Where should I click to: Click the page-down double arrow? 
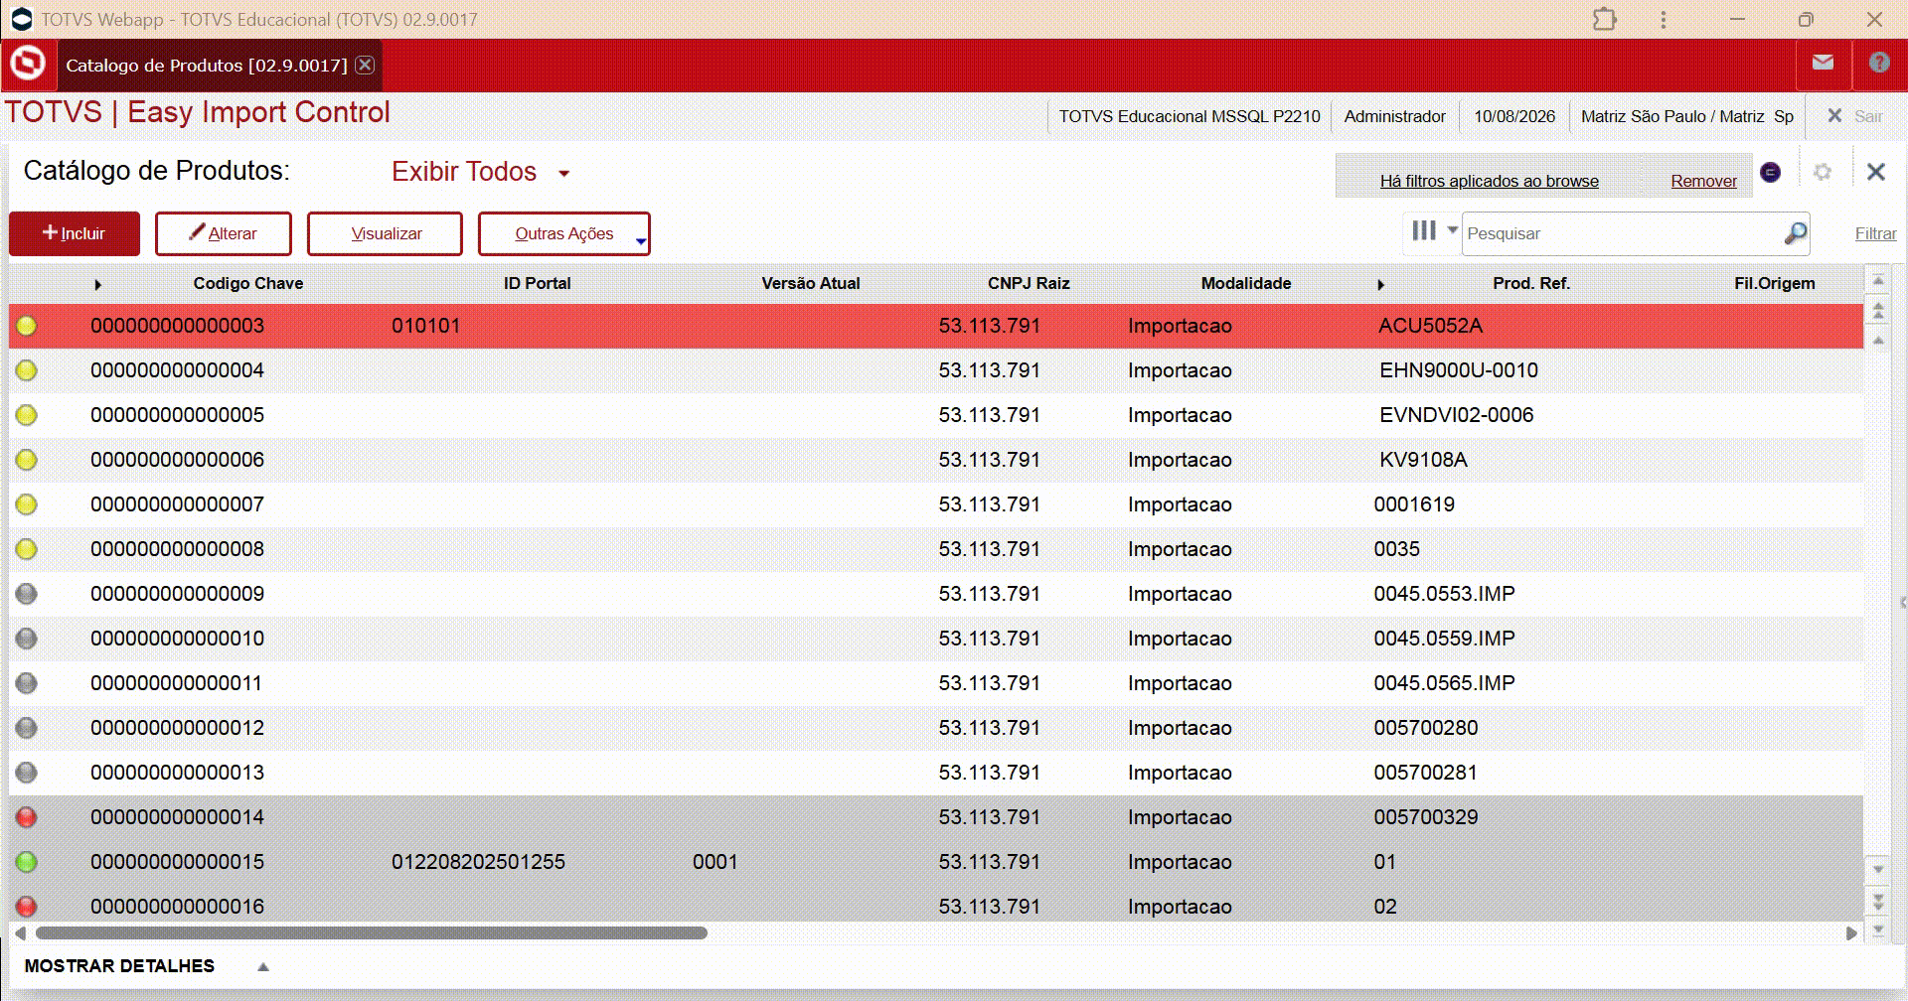[1878, 901]
